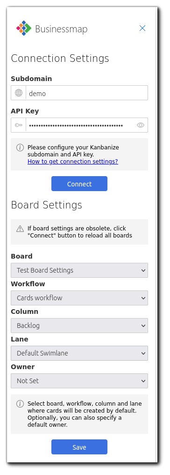Show the API key with eye icon
Image resolution: width=170 pixels, height=475 pixels.
(141, 125)
